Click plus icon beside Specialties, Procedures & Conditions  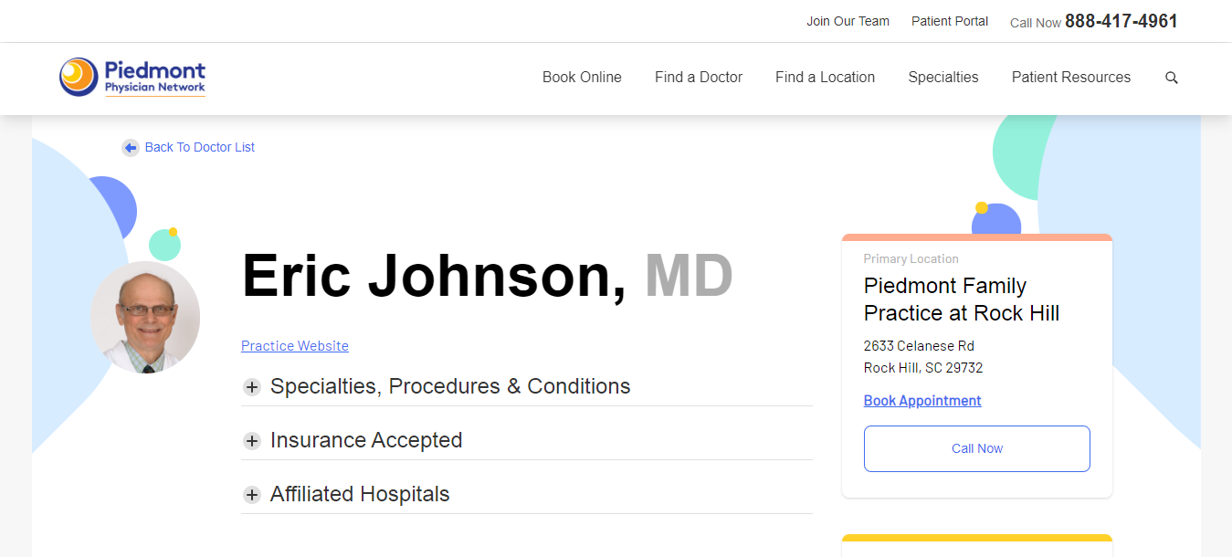click(252, 387)
